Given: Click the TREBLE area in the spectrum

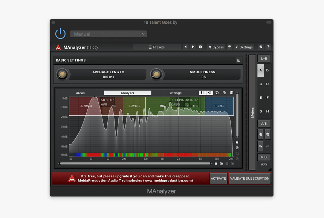Looking at the screenshot, I should 219,106.
